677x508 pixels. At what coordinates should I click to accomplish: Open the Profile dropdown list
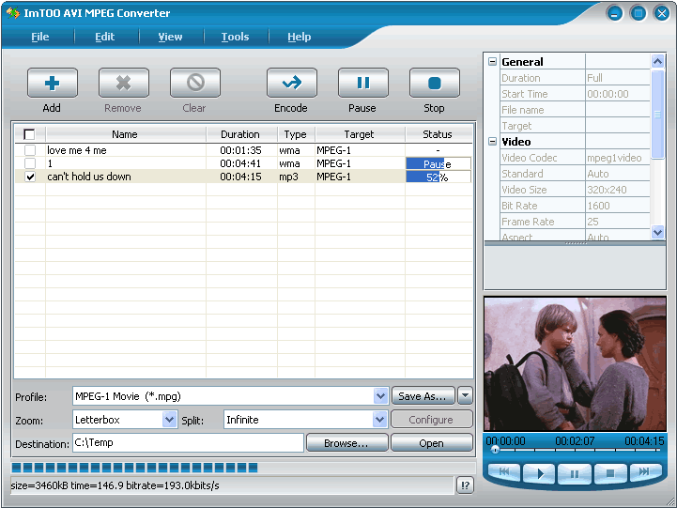pos(380,396)
